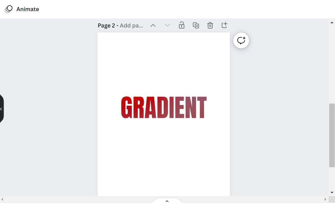Add a comment using the speech bubble button
Screen dimensions: 335x205
click(x=241, y=40)
